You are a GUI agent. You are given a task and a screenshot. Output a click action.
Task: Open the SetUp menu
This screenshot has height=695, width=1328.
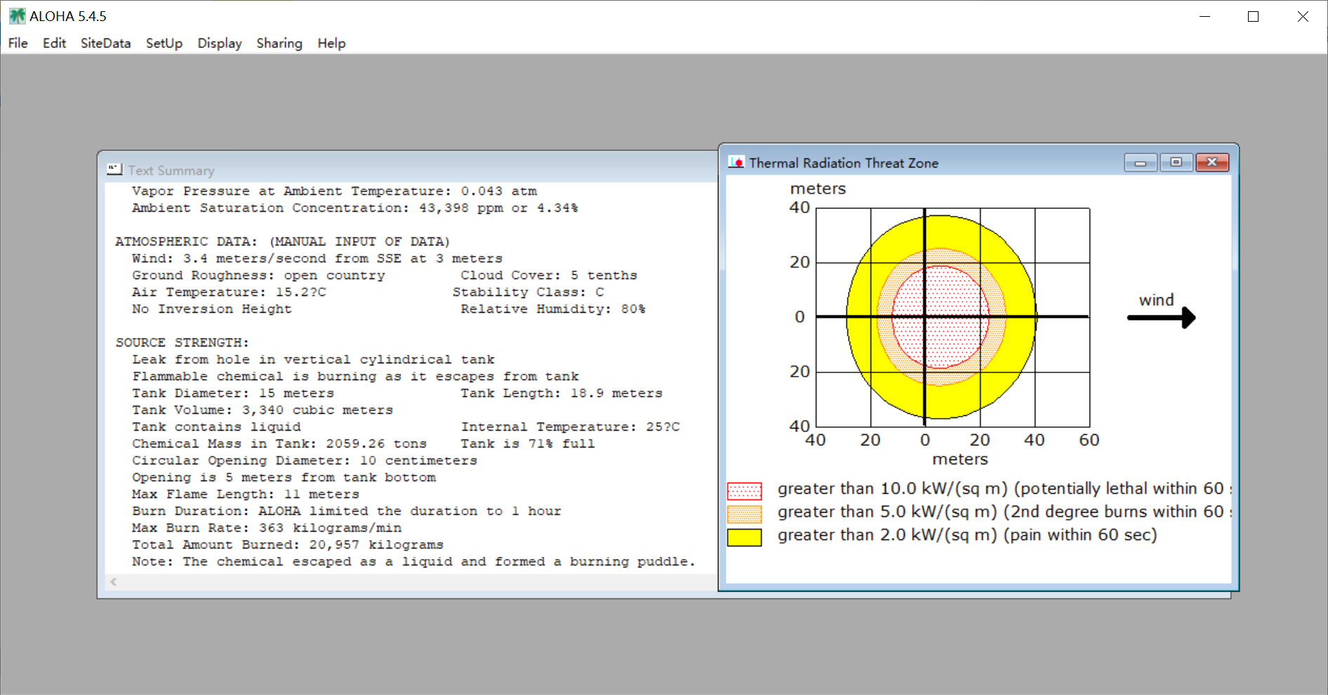(164, 43)
